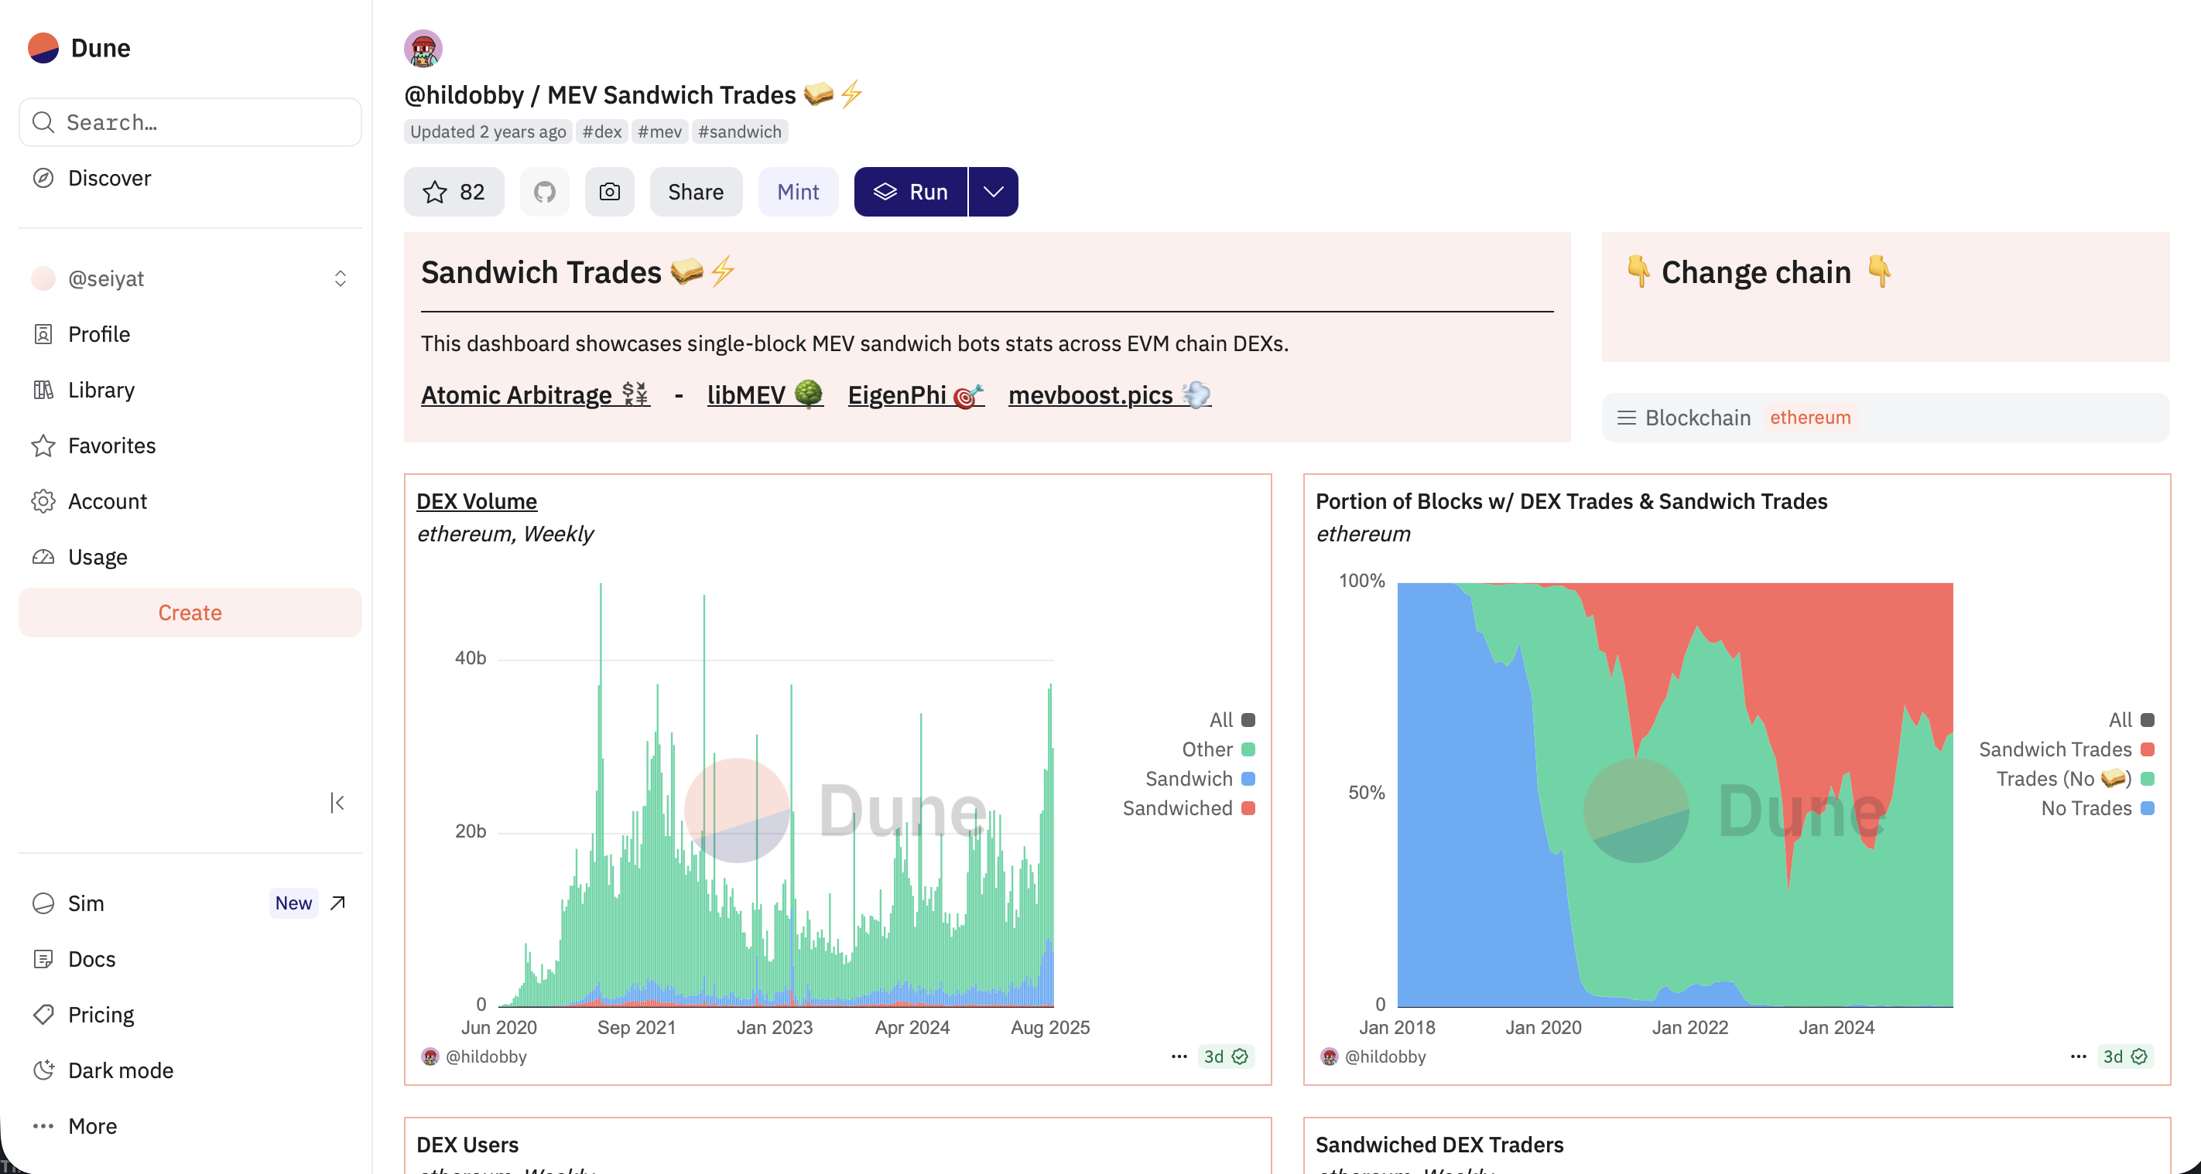Image resolution: width=2201 pixels, height=1174 pixels.
Task: Collapse the sidebar using the arrow icon
Action: [x=337, y=803]
